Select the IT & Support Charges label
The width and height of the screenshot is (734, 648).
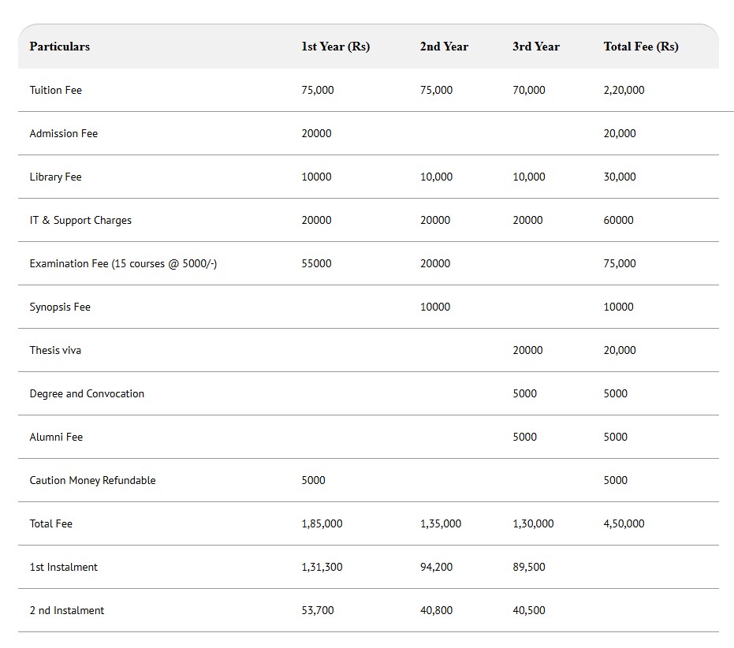coord(80,220)
